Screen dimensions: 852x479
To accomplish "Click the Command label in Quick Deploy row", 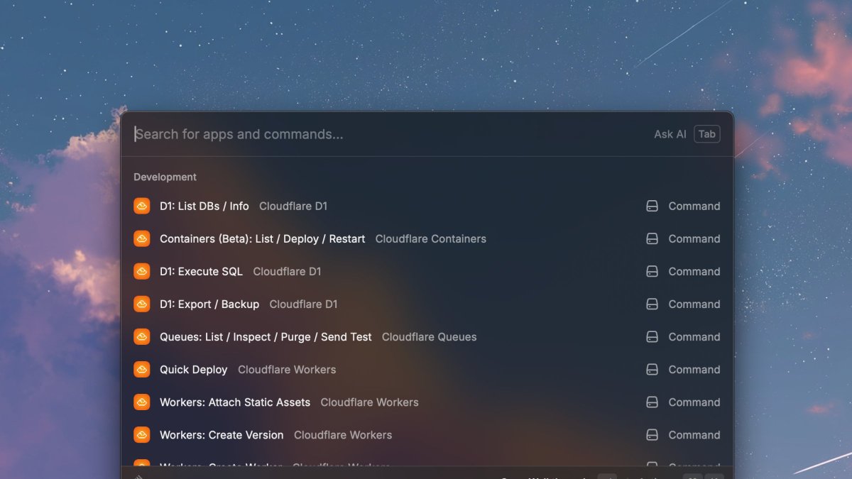I will pos(694,369).
